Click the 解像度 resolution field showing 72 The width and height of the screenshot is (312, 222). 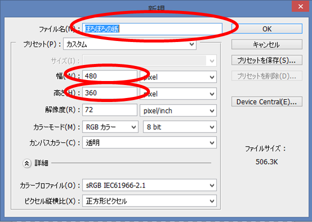coord(109,109)
